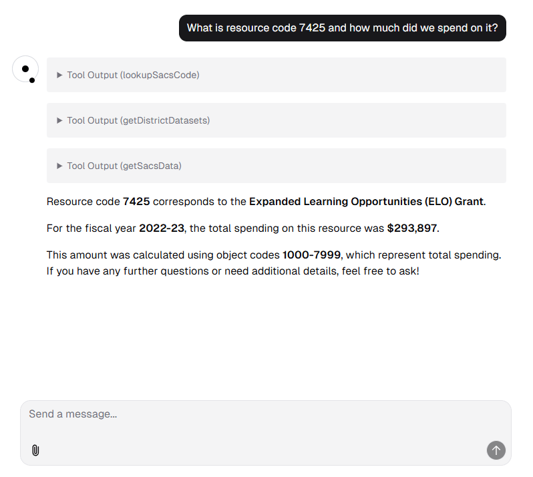This screenshot has height=477, width=533.
Task: Click bold Expanded Learning Opportunities (ELO) Grant text
Action: 366,202
